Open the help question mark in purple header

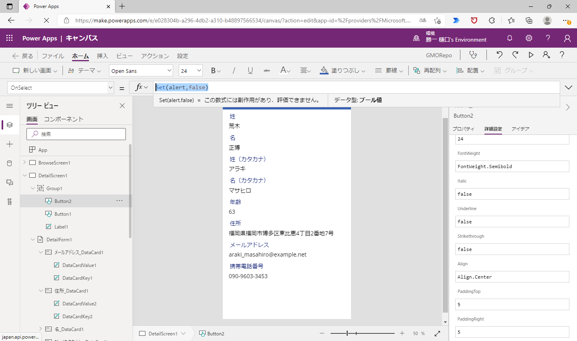tap(548, 38)
